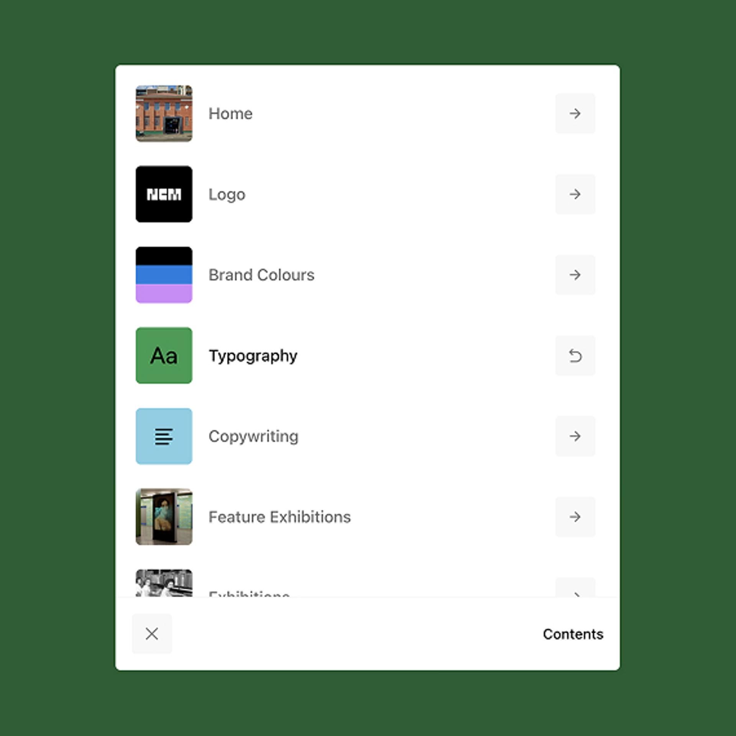
Task: Click the black-blue-purple colour swatch thumbnail
Action: click(x=164, y=275)
